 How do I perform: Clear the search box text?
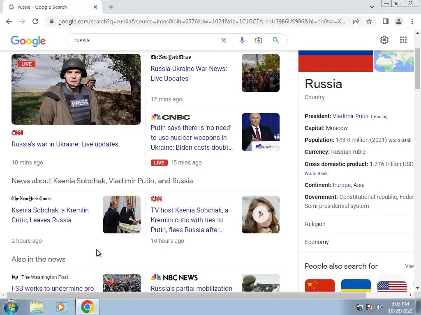tap(223, 40)
